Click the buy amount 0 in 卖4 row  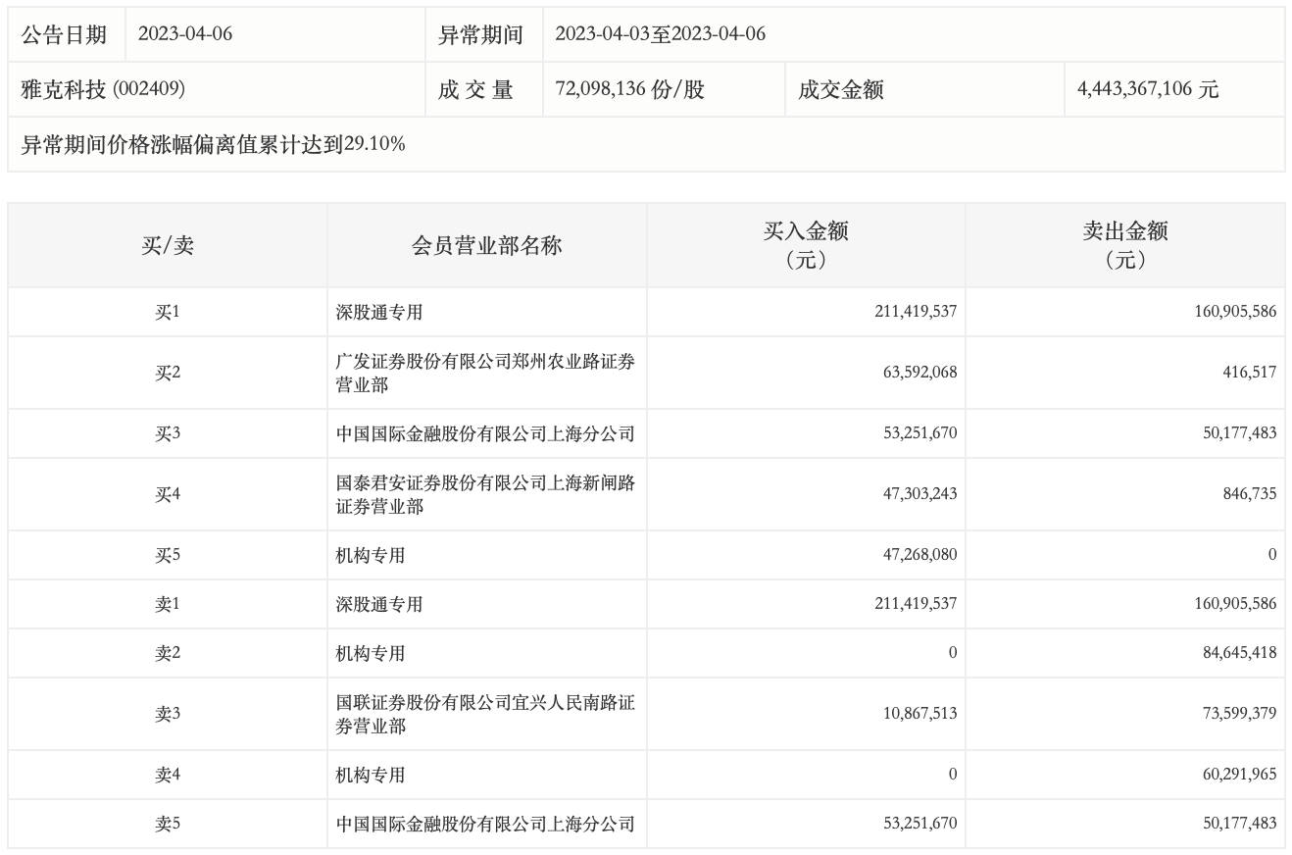(x=953, y=775)
